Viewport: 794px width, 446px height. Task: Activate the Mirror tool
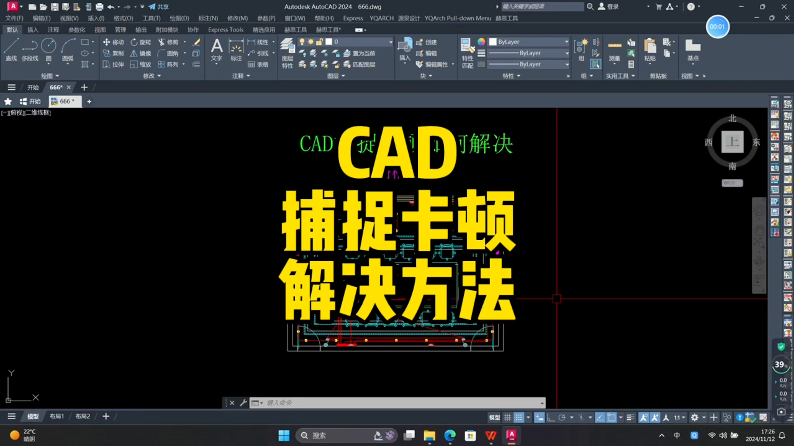pos(141,53)
